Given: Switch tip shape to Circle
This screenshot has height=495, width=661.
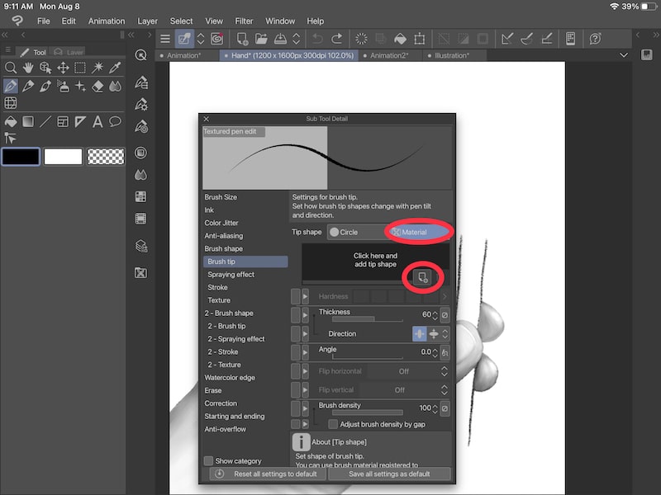Looking at the screenshot, I should click(349, 233).
